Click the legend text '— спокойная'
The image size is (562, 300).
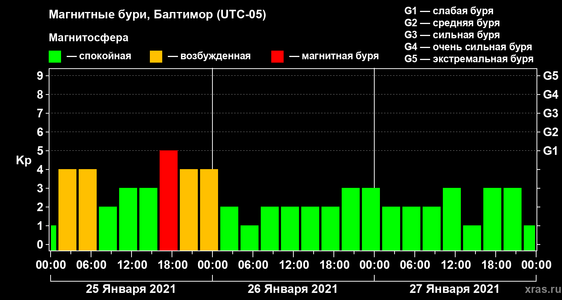click(99, 57)
